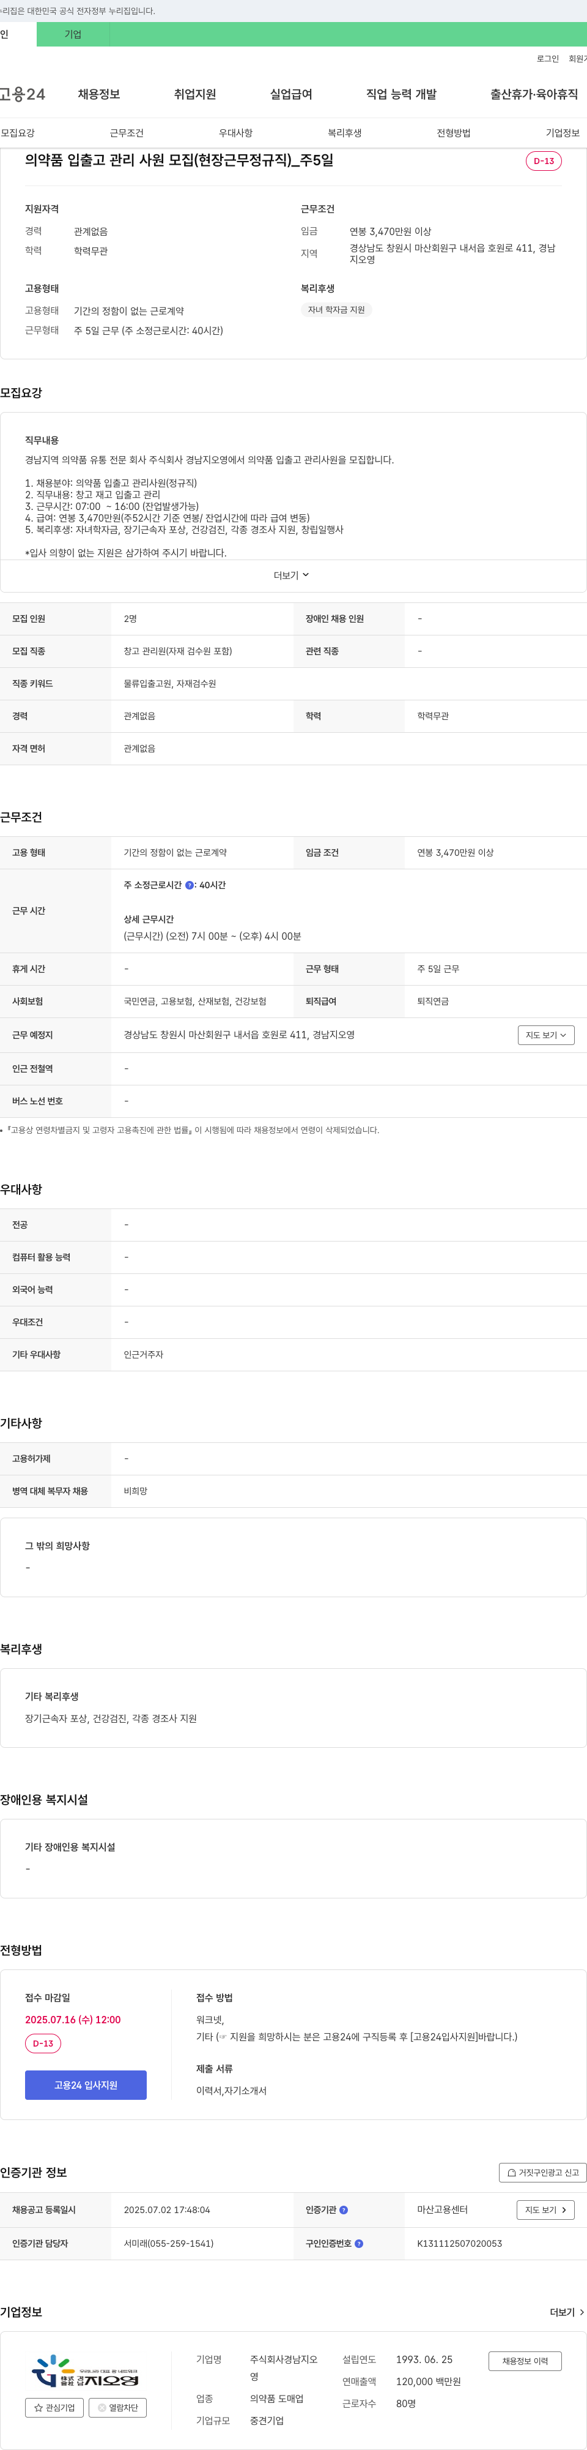Screen dimensions: 587x2450
Task: Click 고용24 입사지원 apply button
Action: point(86,2085)
